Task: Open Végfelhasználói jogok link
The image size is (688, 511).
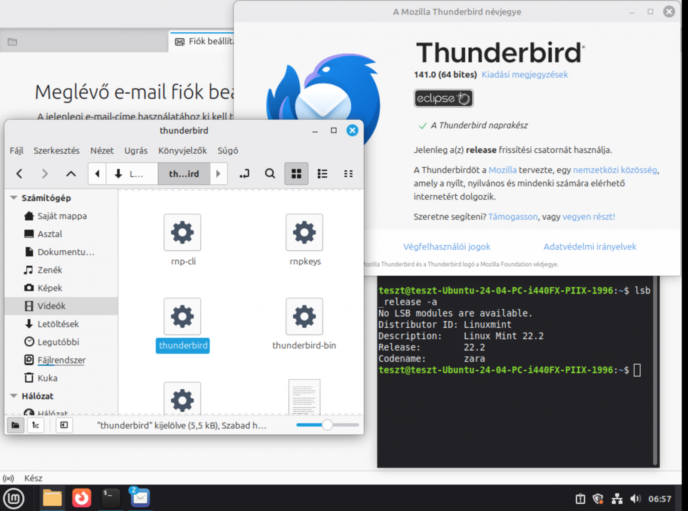Action: [x=446, y=246]
